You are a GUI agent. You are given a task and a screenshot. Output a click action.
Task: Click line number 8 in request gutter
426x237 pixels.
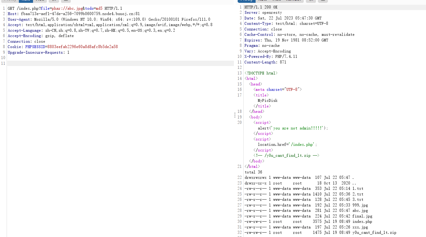click(x=3, y=47)
